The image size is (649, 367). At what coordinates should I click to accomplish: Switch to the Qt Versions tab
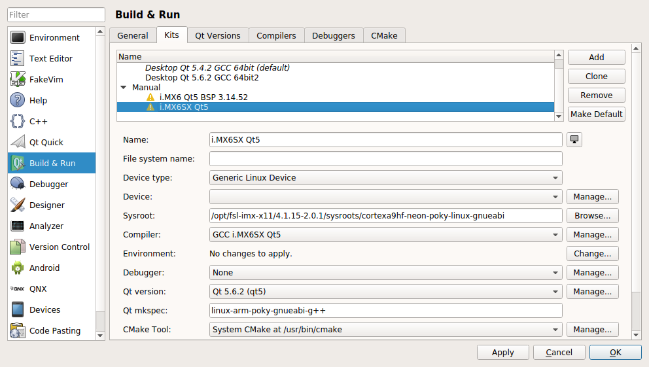click(217, 35)
